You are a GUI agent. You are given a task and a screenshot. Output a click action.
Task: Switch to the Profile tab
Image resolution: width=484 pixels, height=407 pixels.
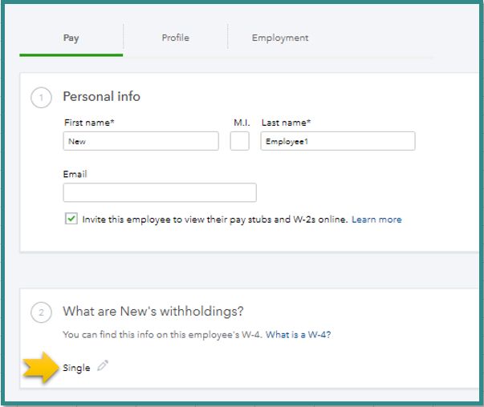pyautogui.click(x=175, y=38)
